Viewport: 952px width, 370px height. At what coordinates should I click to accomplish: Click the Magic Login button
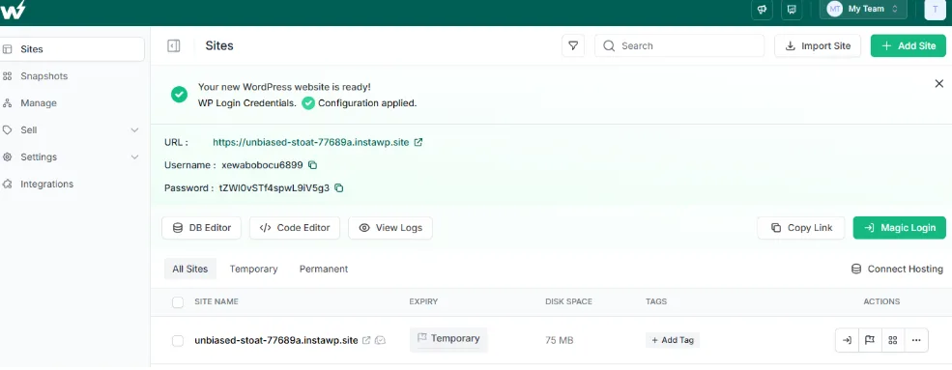point(899,228)
